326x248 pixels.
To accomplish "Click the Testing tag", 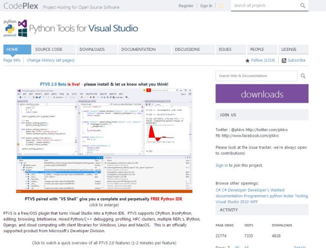I will click(302, 196).
